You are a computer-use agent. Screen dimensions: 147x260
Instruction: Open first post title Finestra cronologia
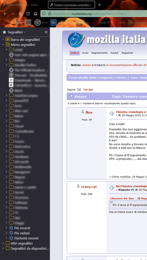(131, 112)
